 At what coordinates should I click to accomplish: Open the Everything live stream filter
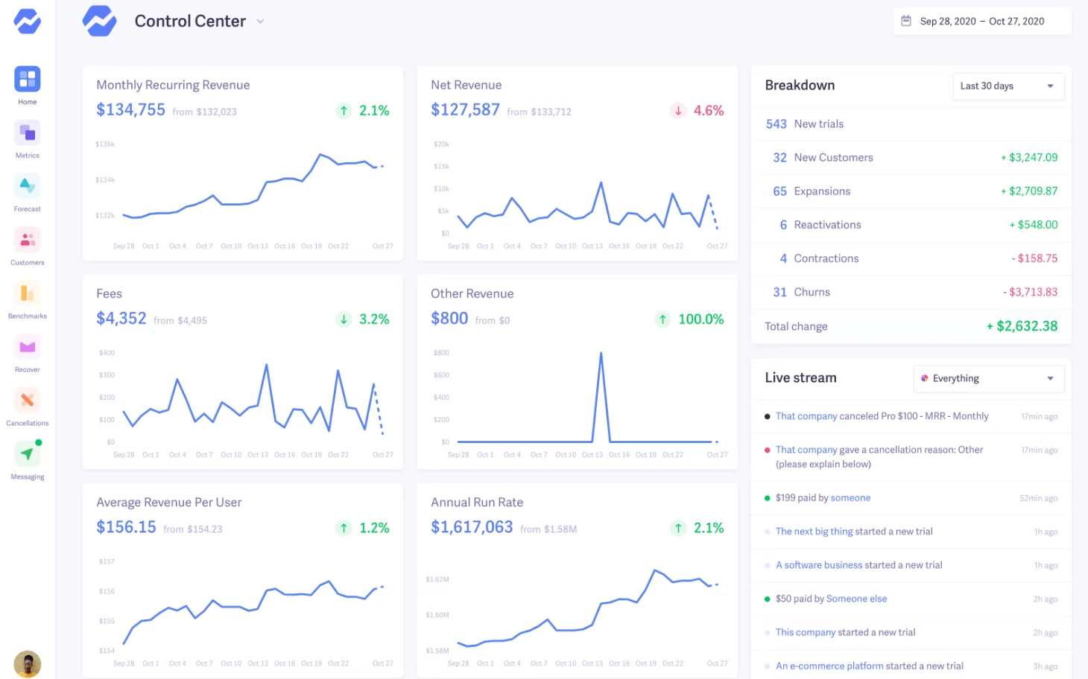tap(987, 378)
